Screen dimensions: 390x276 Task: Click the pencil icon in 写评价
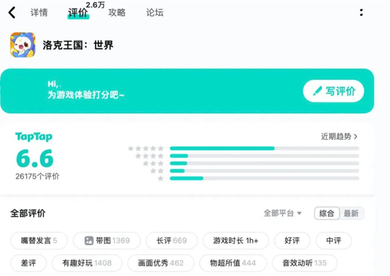pyautogui.click(x=317, y=91)
